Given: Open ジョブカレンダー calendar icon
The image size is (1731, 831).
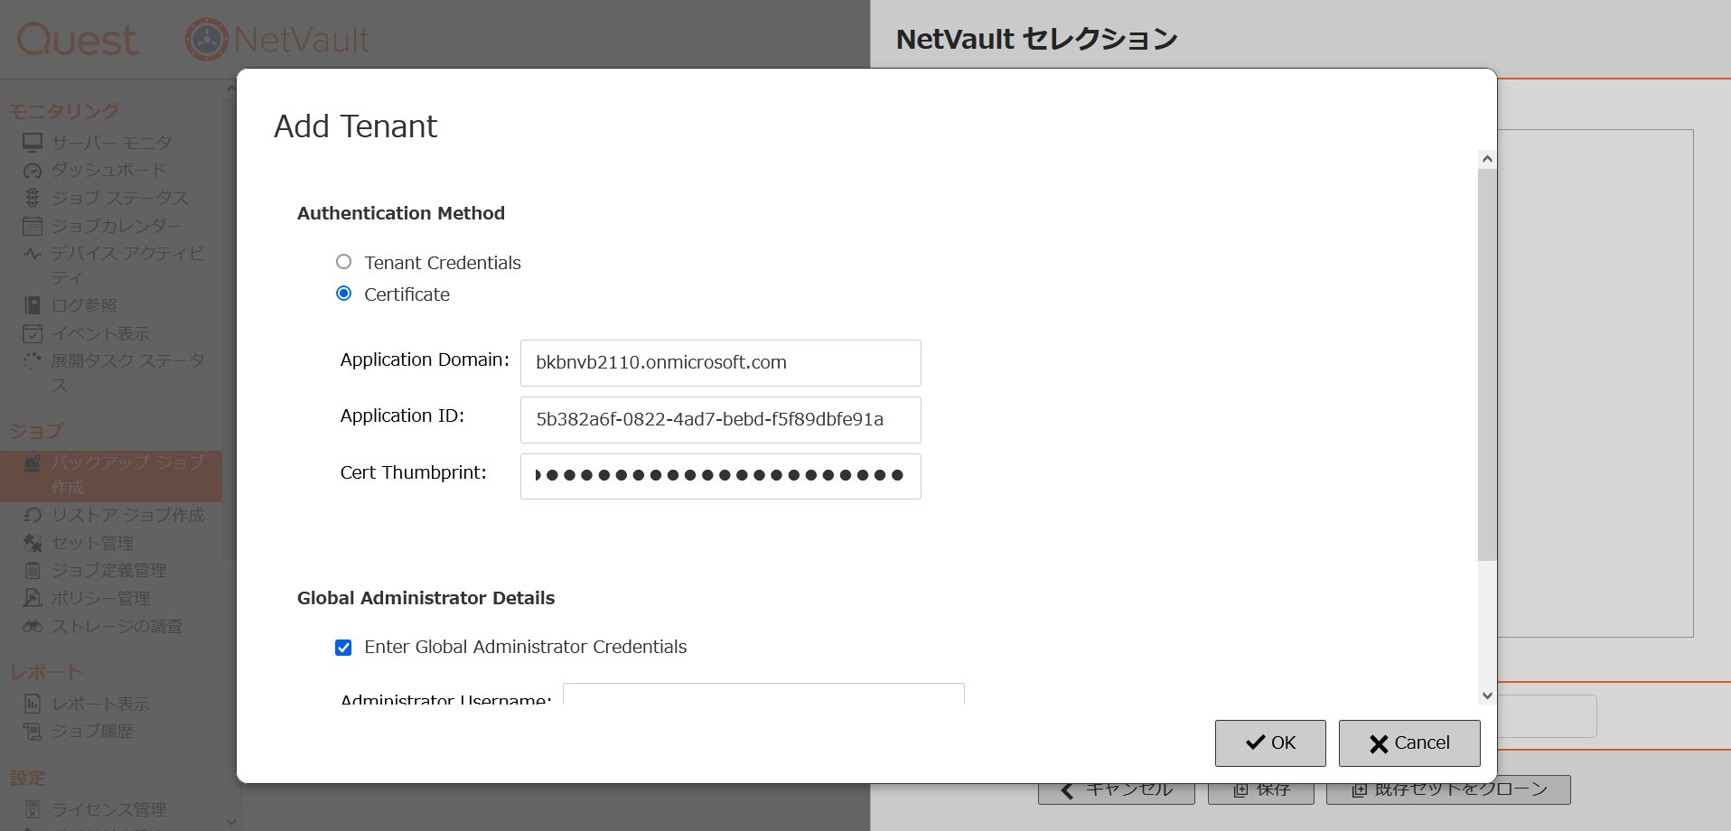Looking at the screenshot, I should (33, 226).
